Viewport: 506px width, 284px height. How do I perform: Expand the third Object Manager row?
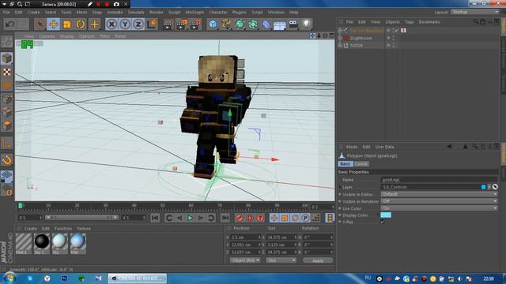pos(340,46)
